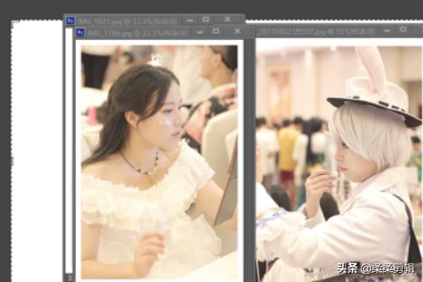Viewport: 423px width, 282px height.
Task: Click the dark divider between the two photos
Action: click(x=250, y=155)
